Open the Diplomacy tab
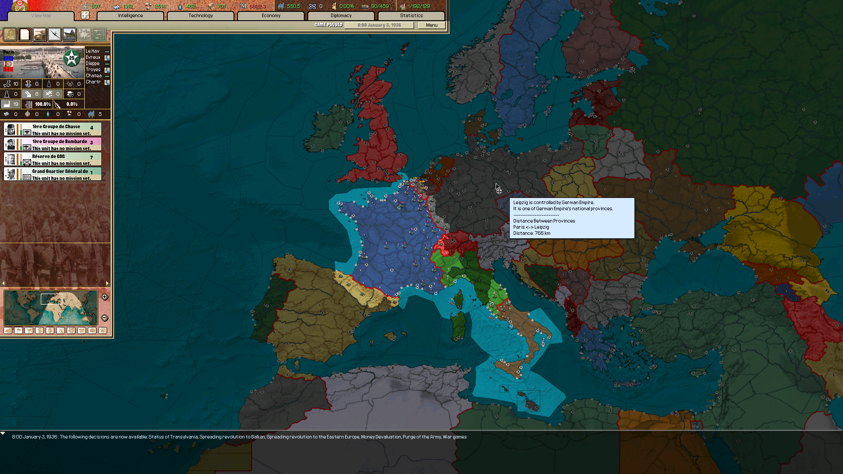This screenshot has height=474, width=843. [341, 16]
